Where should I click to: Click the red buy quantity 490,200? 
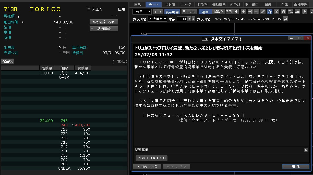click(x=82, y=125)
